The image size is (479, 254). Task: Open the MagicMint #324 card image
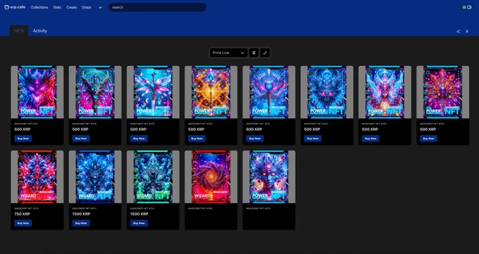point(385,92)
